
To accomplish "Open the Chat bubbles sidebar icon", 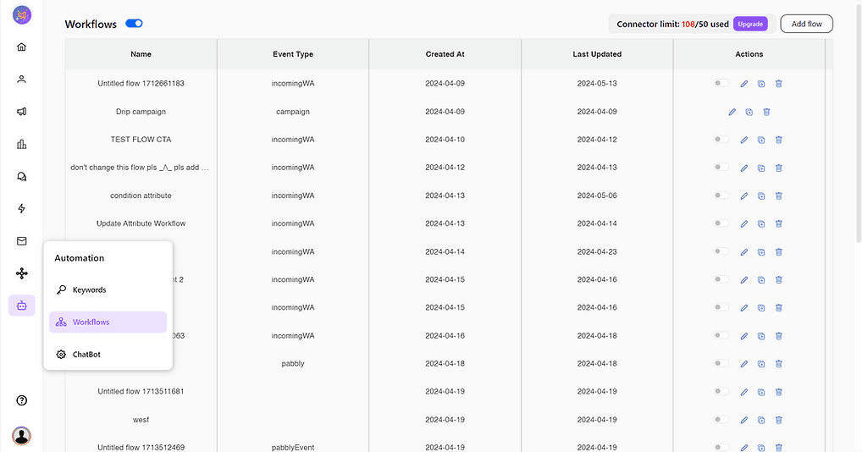I will point(21,176).
